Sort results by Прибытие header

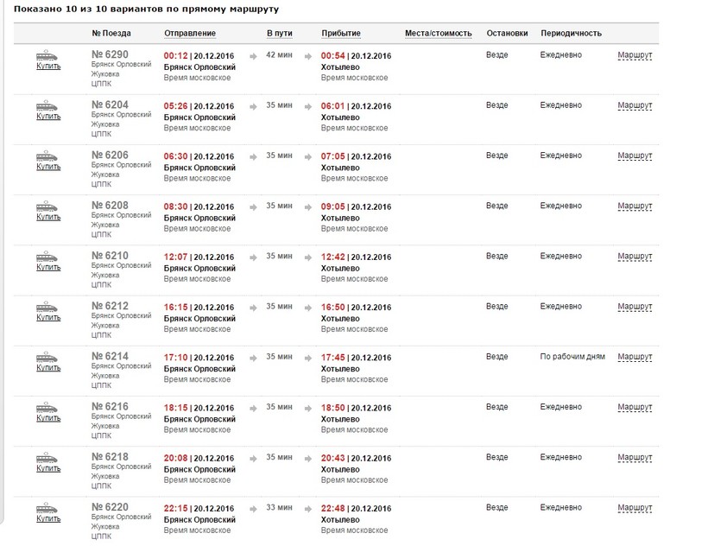coord(341,34)
